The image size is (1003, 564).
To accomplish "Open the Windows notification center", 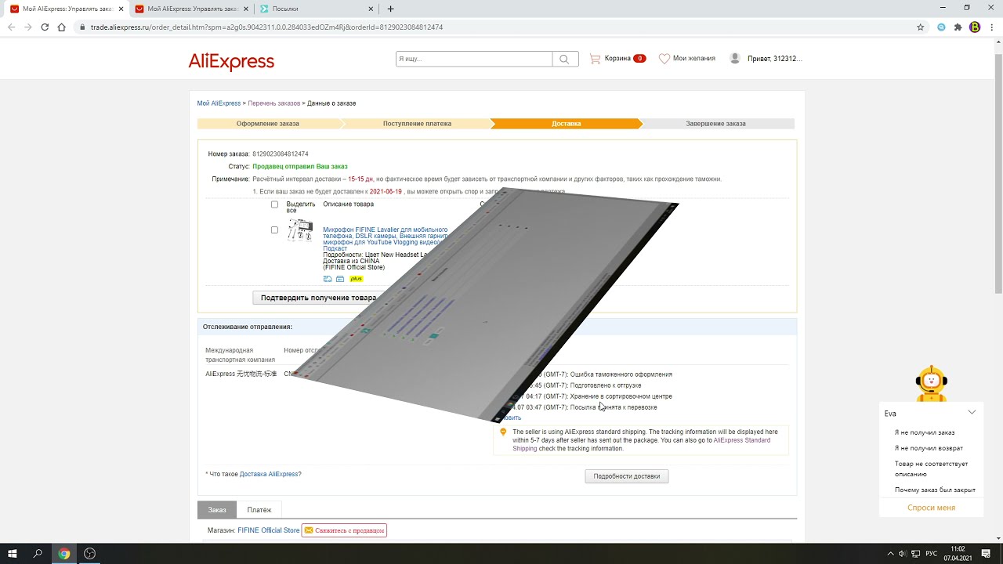I will (987, 554).
